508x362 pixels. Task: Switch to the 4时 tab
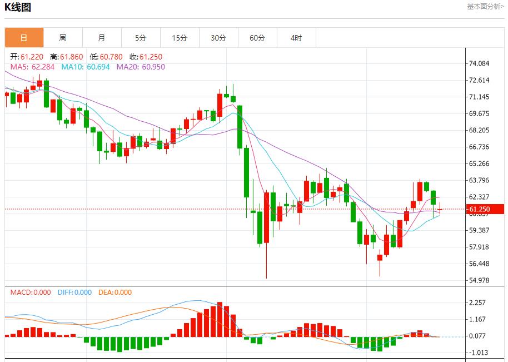pos(296,38)
